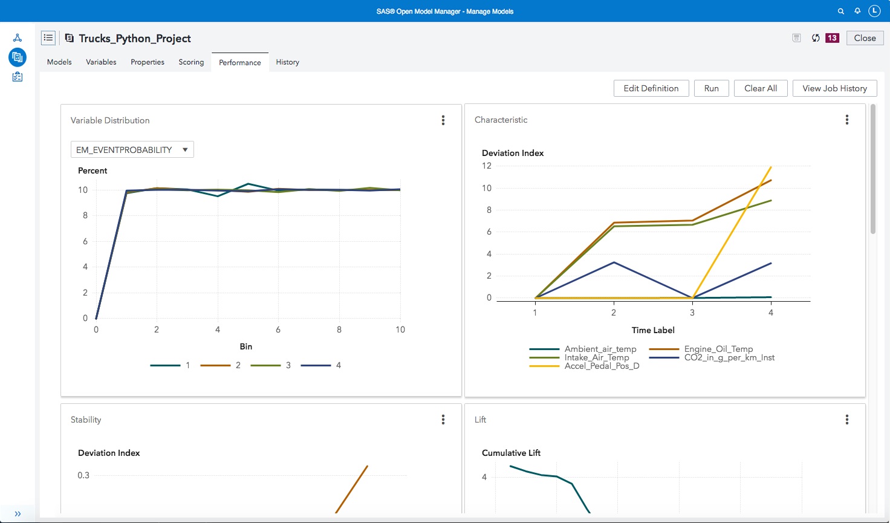Open Lift chart options menu
The height and width of the screenshot is (523, 890).
pyautogui.click(x=847, y=420)
